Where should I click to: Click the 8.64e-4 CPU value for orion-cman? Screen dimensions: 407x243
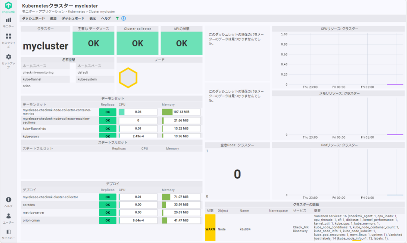pyautogui.click(x=138, y=220)
